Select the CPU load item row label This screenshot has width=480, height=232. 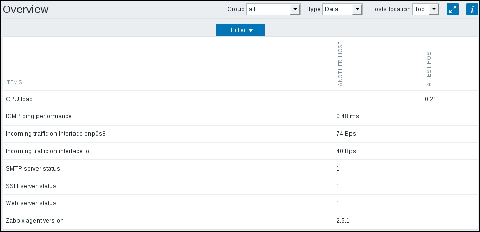(x=19, y=99)
